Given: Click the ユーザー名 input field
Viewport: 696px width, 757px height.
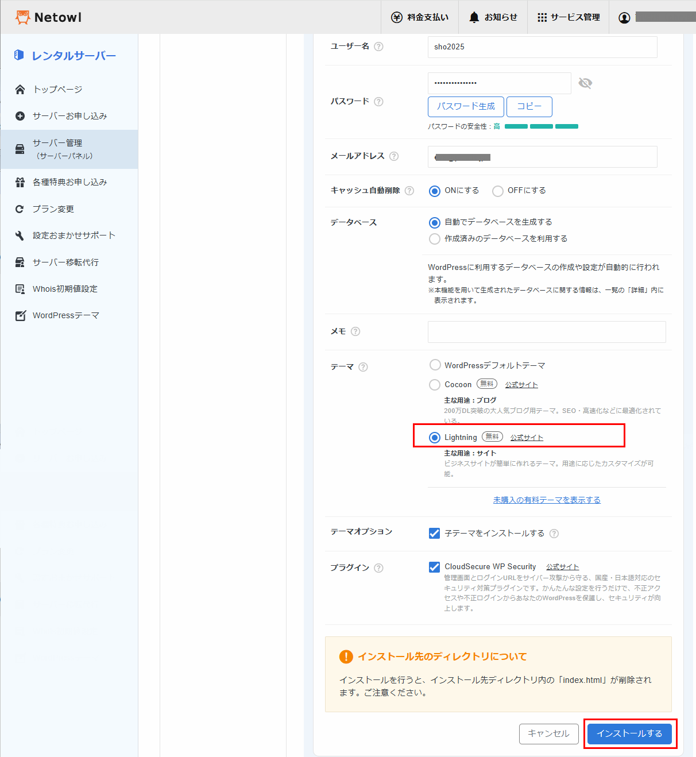Looking at the screenshot, I should click(543, 47).
